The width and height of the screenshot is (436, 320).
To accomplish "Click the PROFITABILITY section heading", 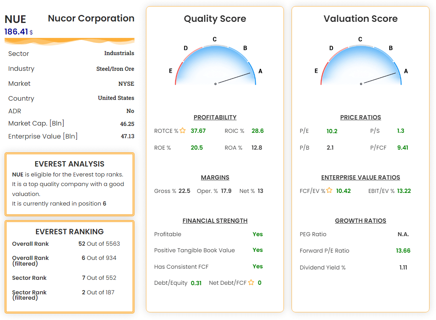I will (215, 117).
